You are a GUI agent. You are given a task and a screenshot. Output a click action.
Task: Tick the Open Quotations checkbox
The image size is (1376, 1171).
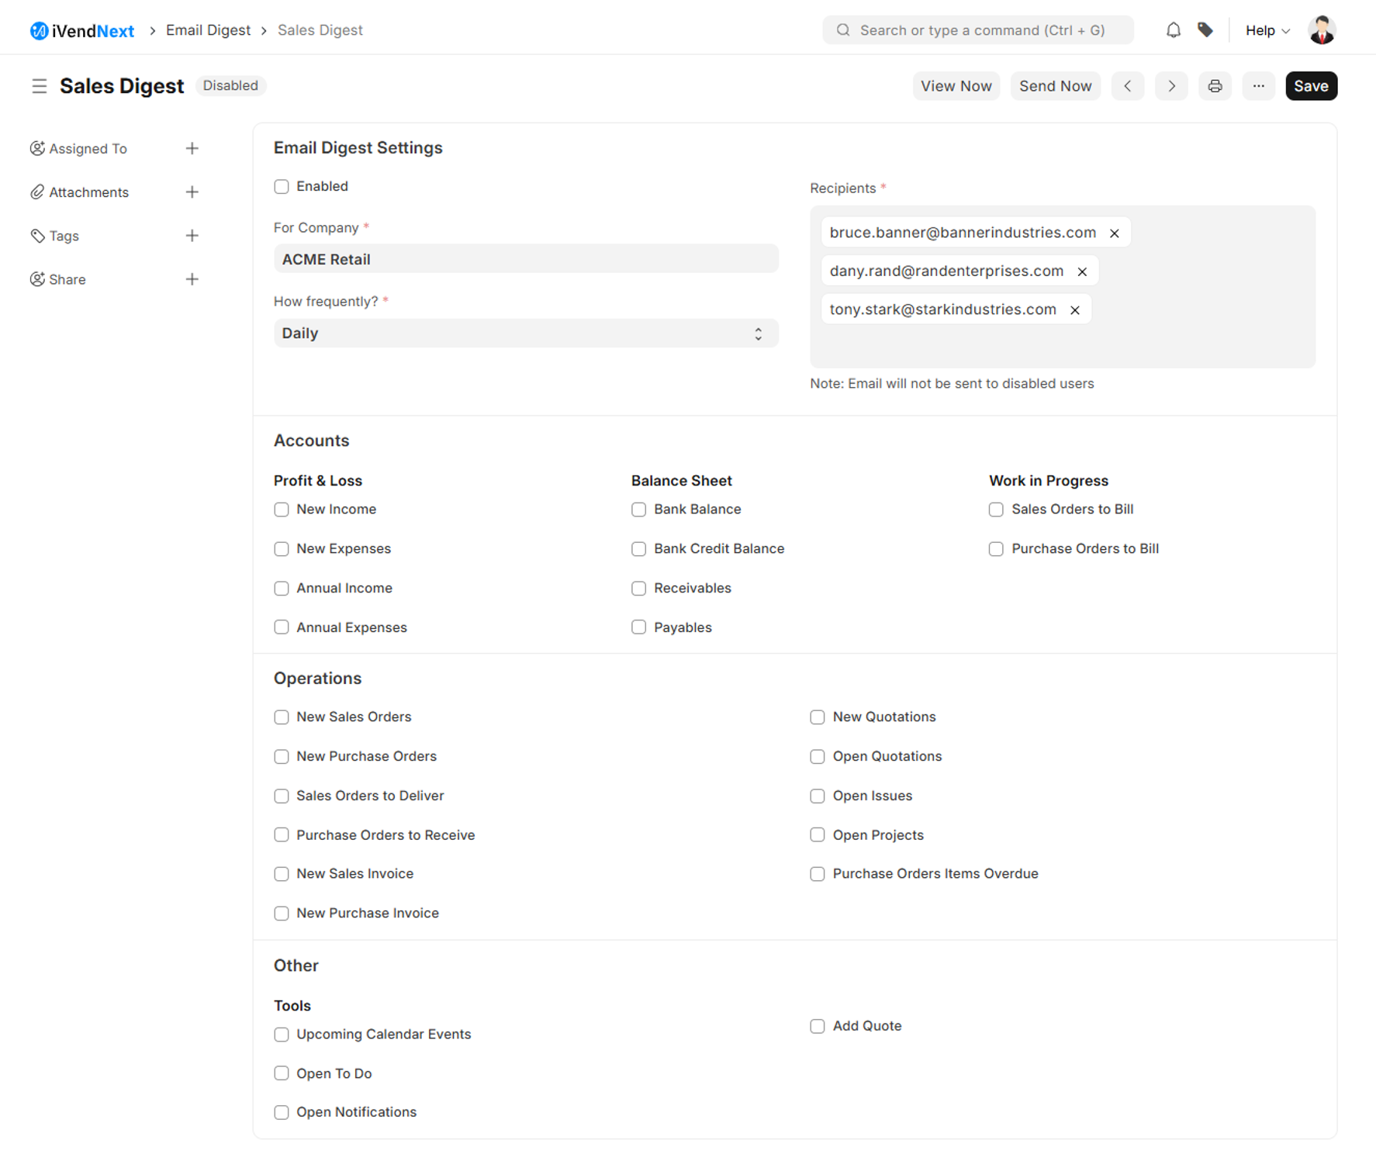(x=817, y=757)
